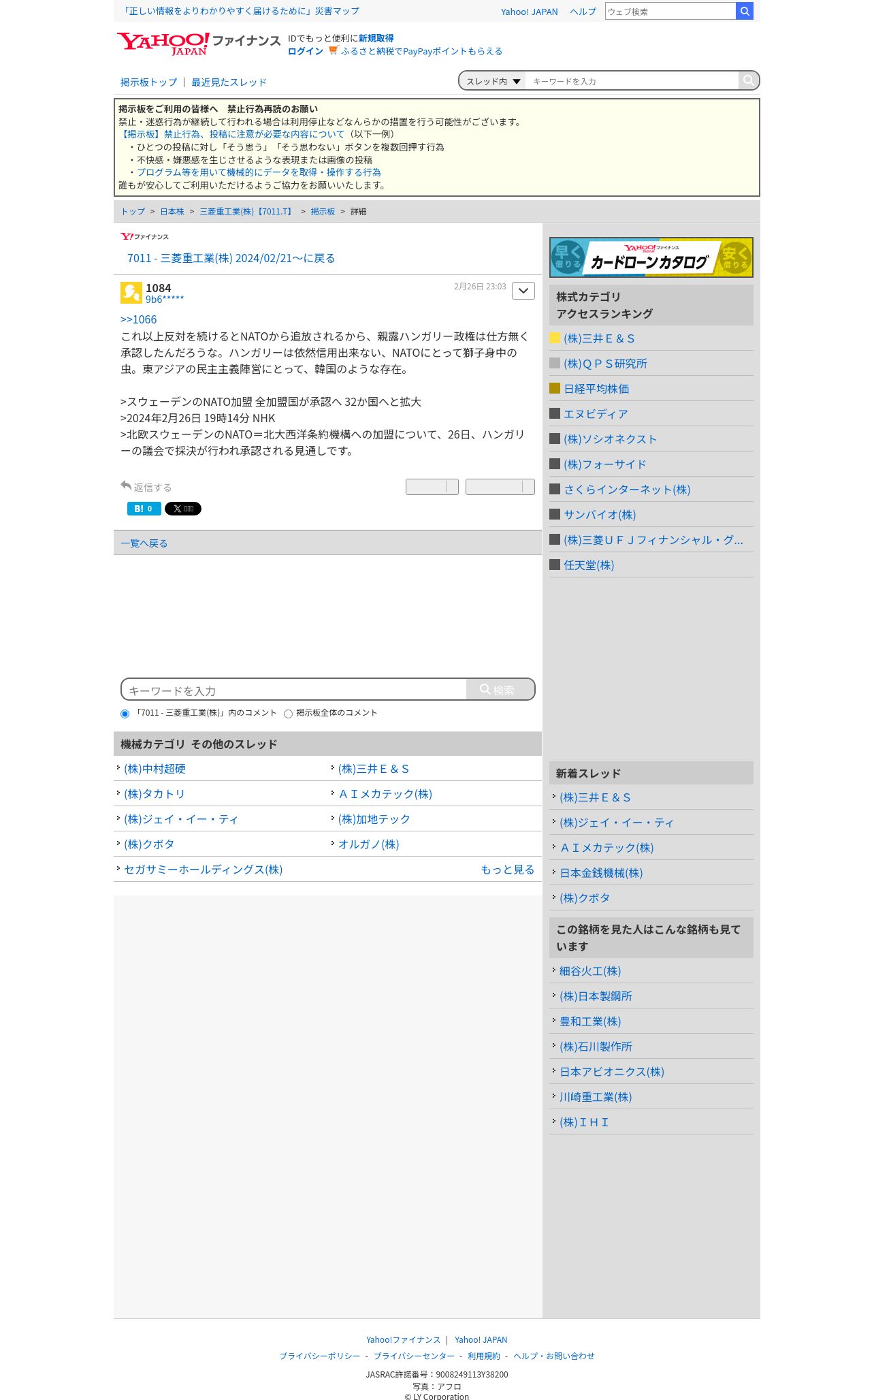
Task: Open オルガノ(株) thread
Action: point(368,844)
